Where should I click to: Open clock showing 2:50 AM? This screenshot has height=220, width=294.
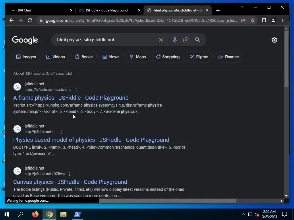click(269, 214)
